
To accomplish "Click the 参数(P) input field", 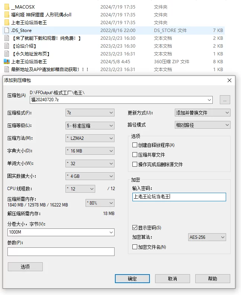I will click(61, 251).
